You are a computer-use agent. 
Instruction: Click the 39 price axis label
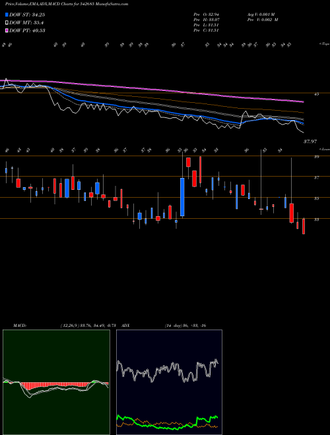coord(316,157)
